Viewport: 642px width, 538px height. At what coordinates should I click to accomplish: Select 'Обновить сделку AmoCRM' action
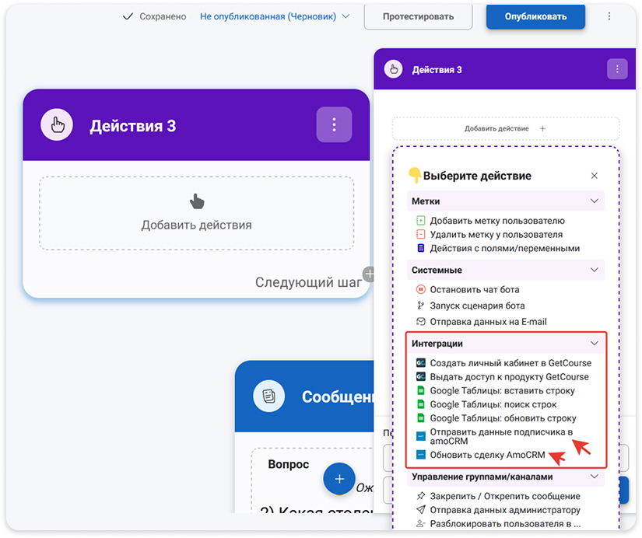(x=486, y=456)
